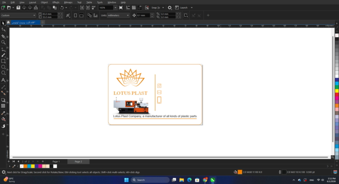Select the Crop tool
339x184 pixels.
point(3,36)
